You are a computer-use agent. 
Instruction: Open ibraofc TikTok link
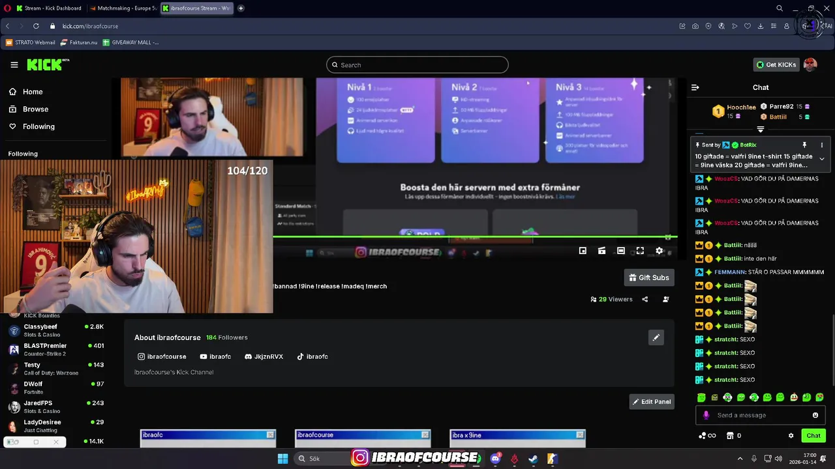(312, 356)
